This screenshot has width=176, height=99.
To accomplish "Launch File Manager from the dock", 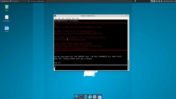I will point(86,97).
